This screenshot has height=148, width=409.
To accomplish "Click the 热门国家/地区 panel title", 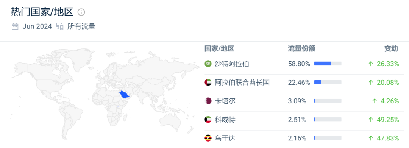I will point(42,12).
